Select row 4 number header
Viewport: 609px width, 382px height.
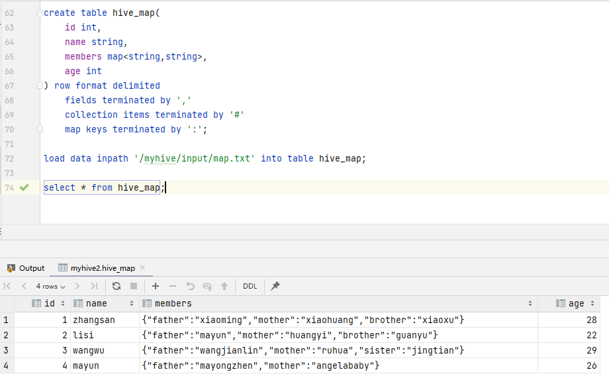pos(7,365)
